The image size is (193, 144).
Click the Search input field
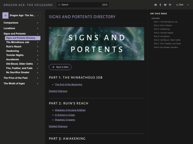(x=83, y=5)
